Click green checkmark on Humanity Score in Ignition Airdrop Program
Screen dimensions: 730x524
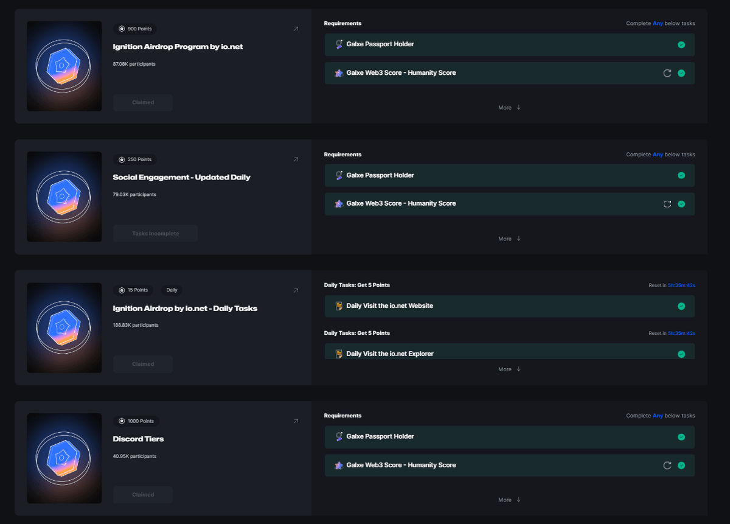coord(681,73)
